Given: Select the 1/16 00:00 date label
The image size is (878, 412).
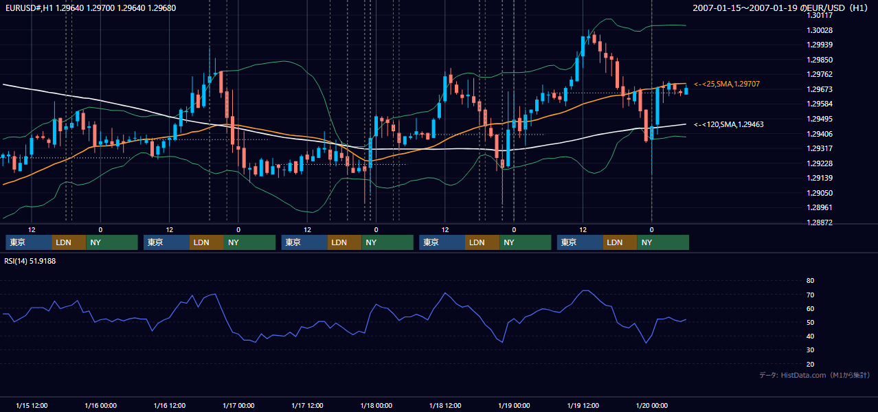Looking at the screenshot, I should (100, 406).
